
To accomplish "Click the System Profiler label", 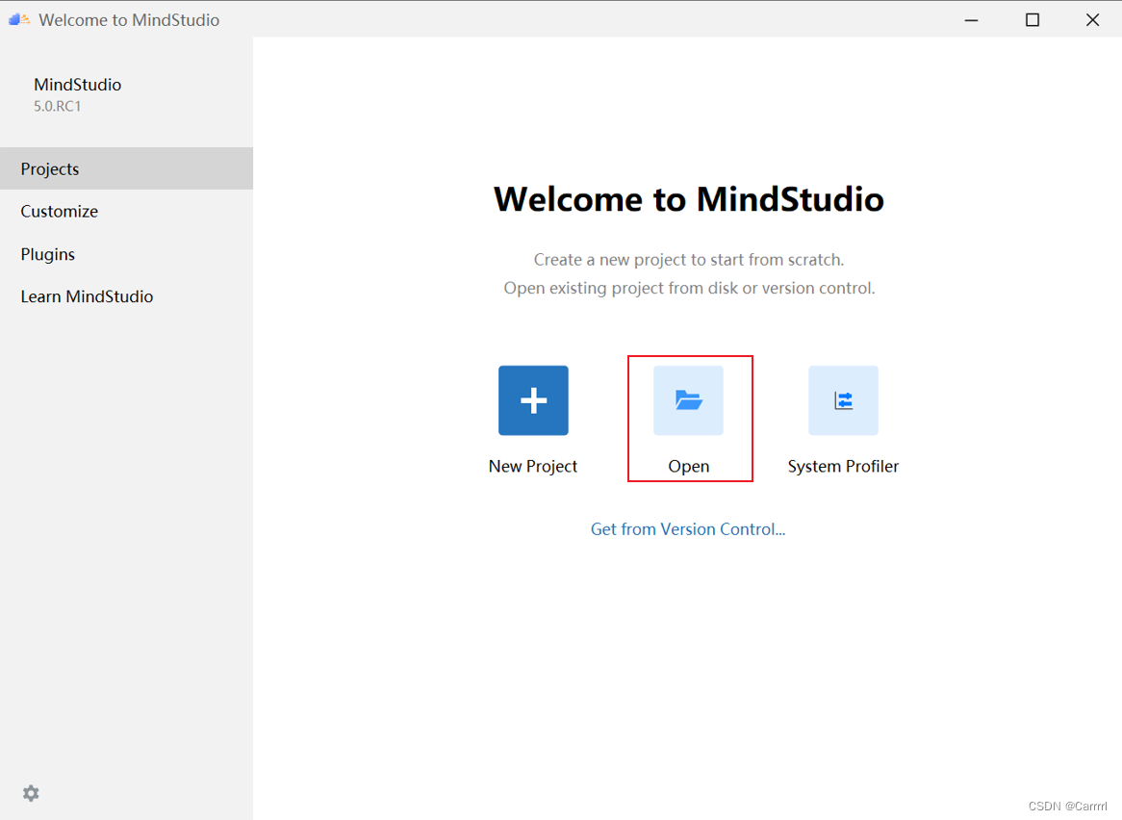I will 843,466.
